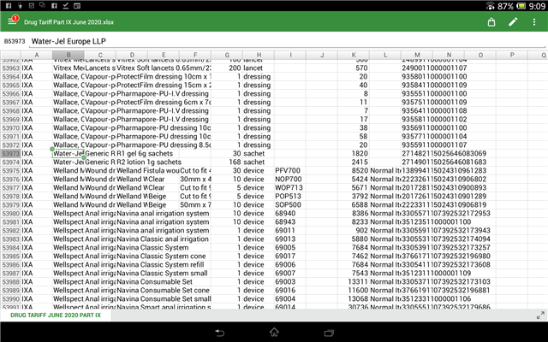Tap the pencil edit icon
The image size is (548, 342).
click(513, 22)
